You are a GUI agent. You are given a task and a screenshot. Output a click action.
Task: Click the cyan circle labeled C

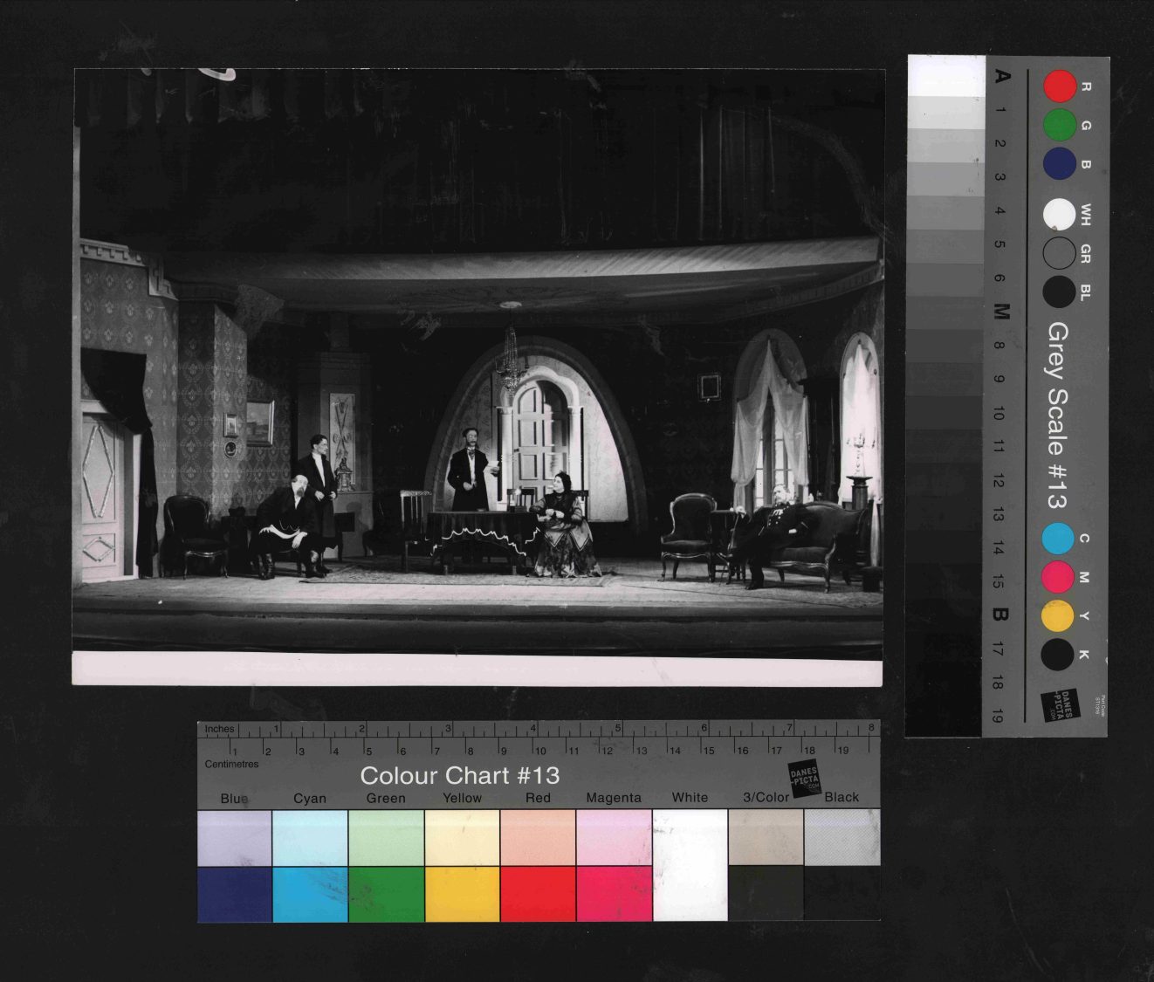(x=1058, y=539)
